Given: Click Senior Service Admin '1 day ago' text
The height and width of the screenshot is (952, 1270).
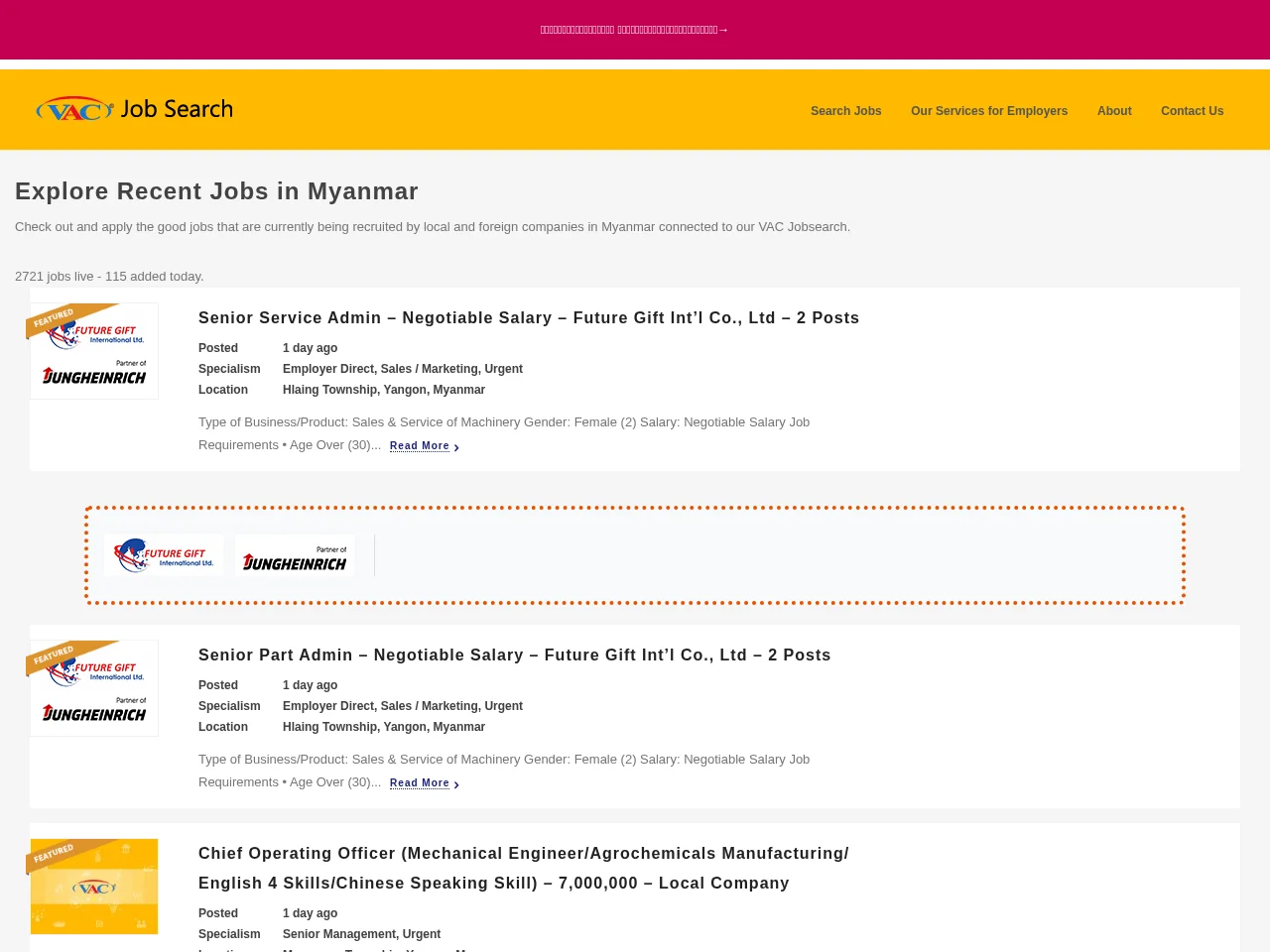Looking at the screenshot, I should click(x=310, y=348).
